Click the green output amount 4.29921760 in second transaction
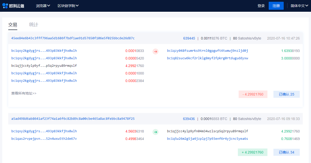The width and height of the screenshot is (311, 163). point(290,131)
